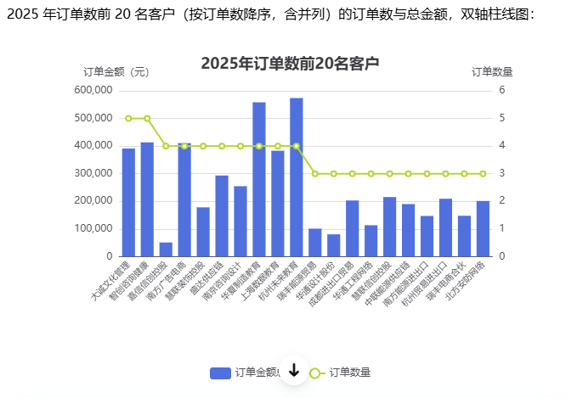Click the line point above 杭州贸易进出口
Viewport: 577px width, 398px height.
click(x=445, y=173)
